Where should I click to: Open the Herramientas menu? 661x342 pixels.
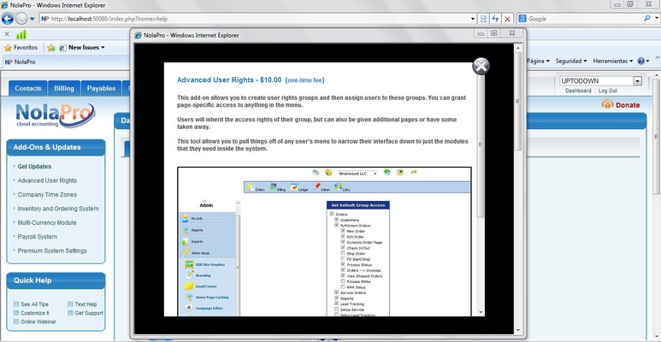613,62
